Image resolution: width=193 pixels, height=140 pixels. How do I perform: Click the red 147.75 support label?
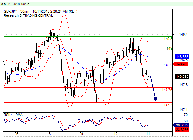click(167, 90)
